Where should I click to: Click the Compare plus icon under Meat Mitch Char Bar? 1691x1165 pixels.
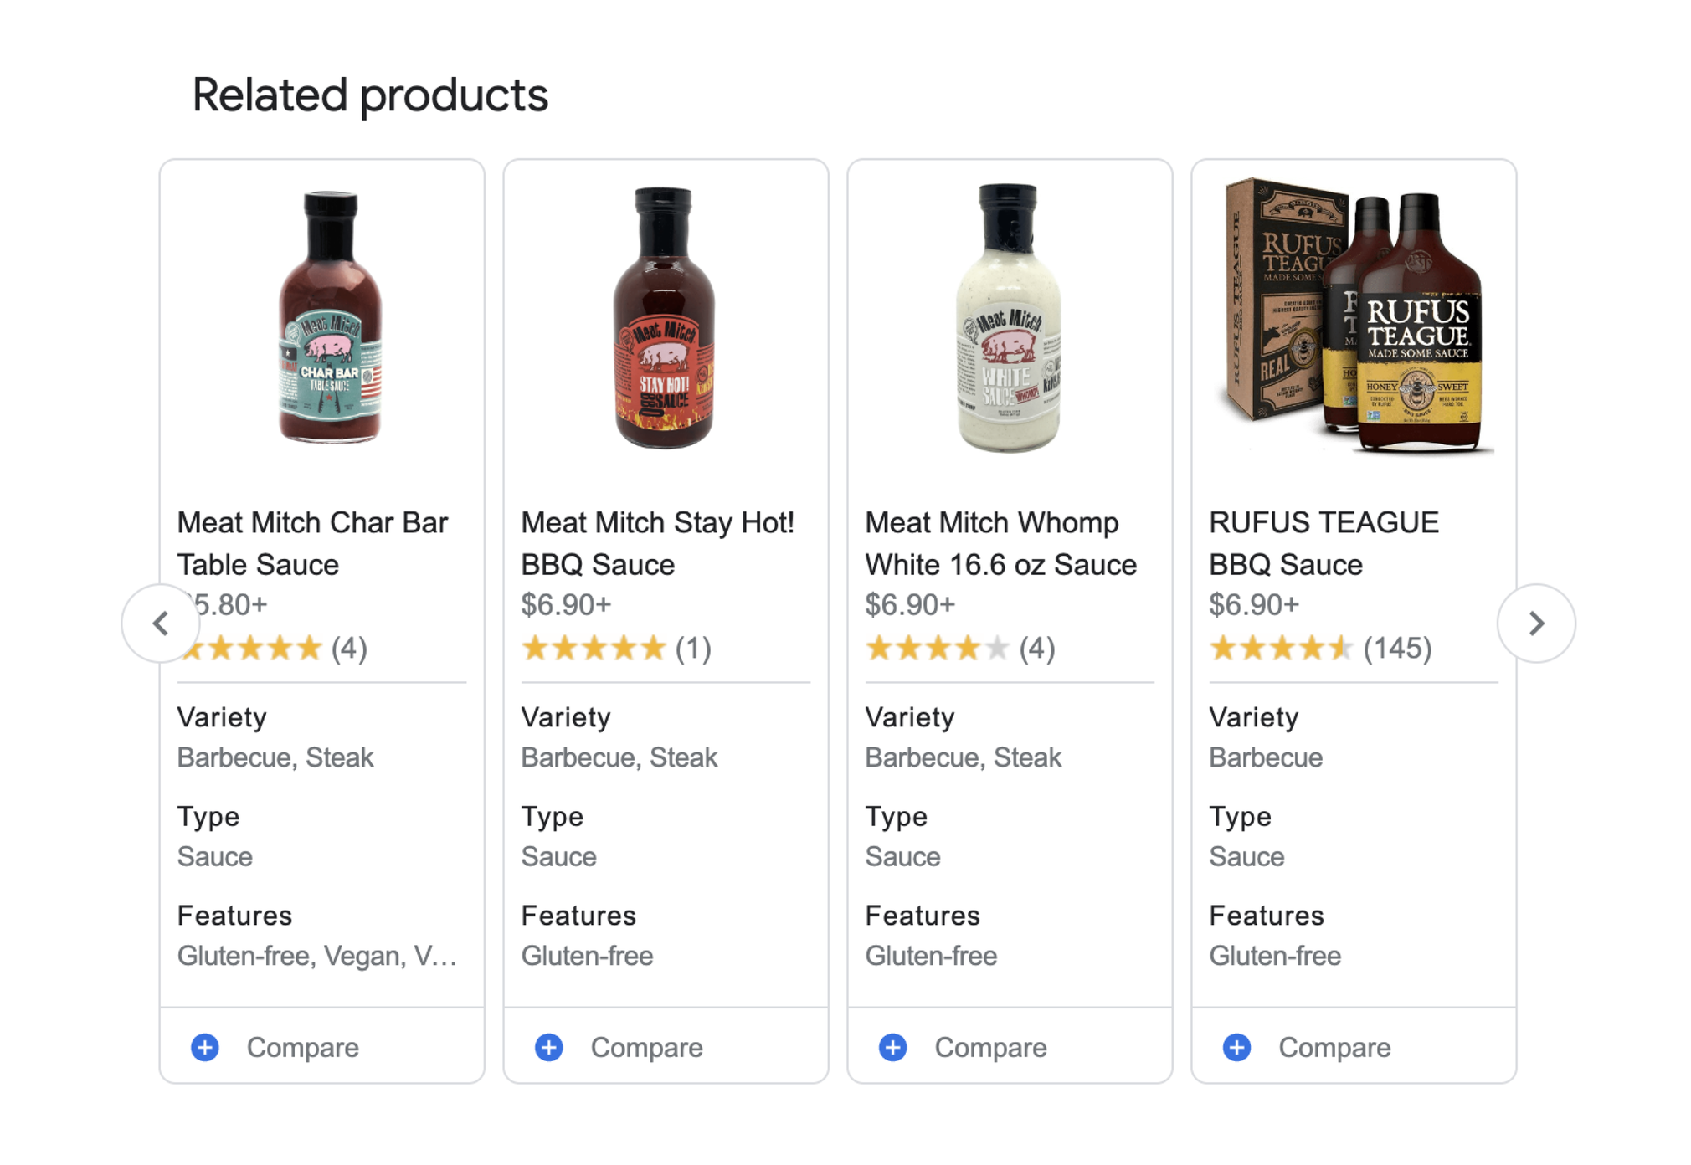(x=203, y=1047)
